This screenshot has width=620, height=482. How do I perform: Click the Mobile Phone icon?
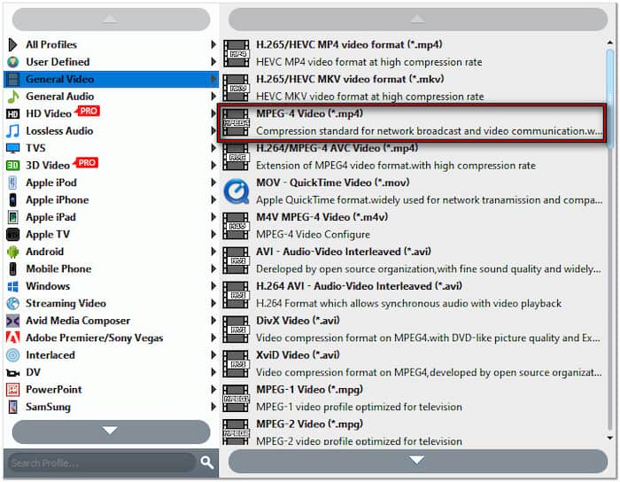pyautogui.click(x=12, y=268)
